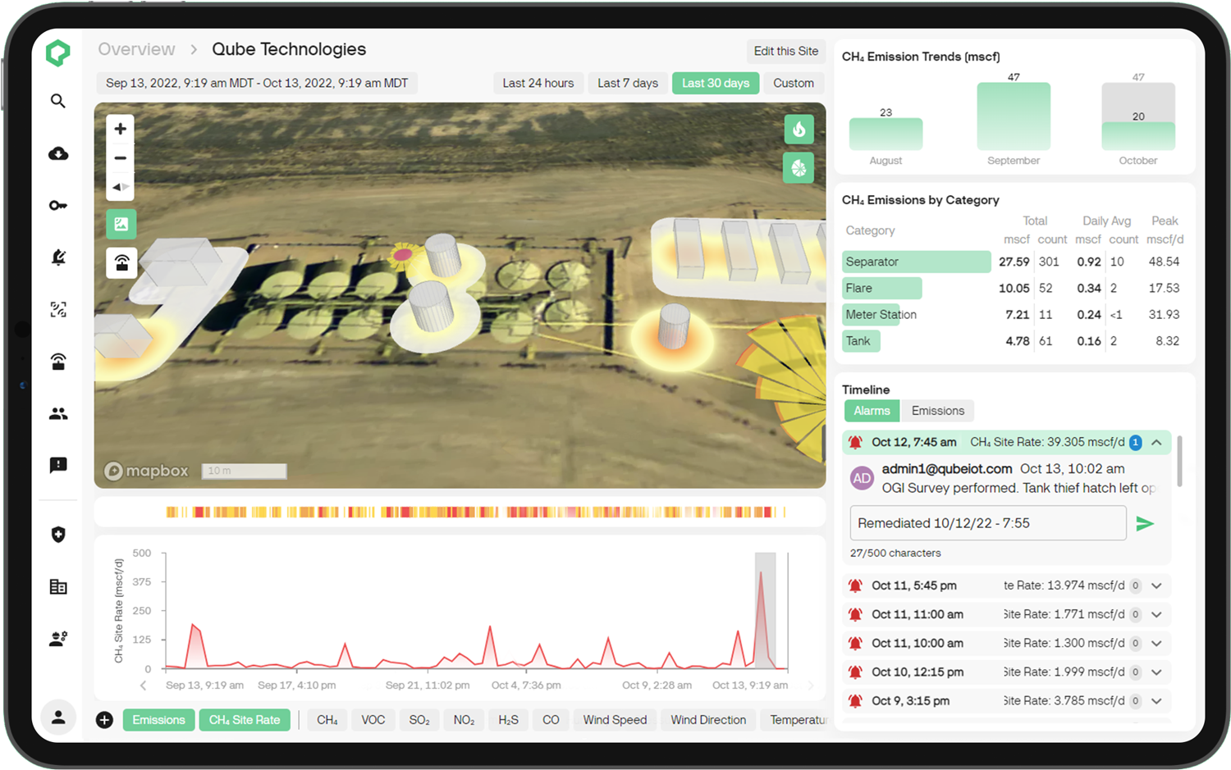Image resolution: width=1231 pixels, height=770 pixels.
Task: Click the users sidebar icon
Action: [57, 413]
